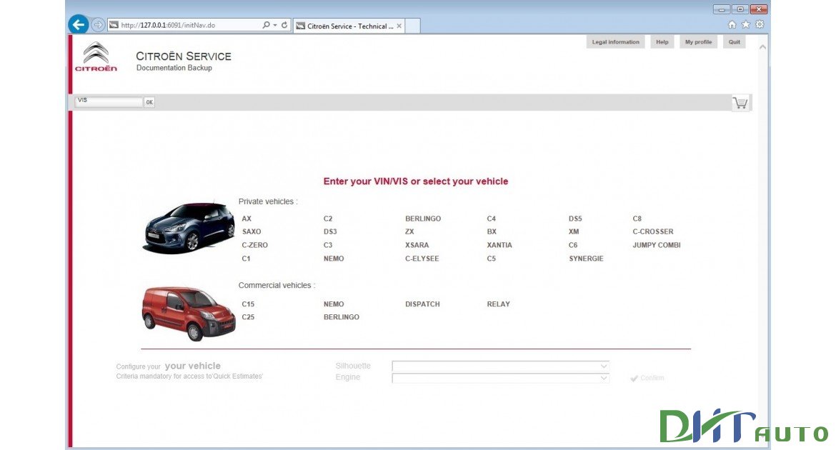Click the Confirm checkmark for vehicle configuration
The image size is (836, 450).
647,378
